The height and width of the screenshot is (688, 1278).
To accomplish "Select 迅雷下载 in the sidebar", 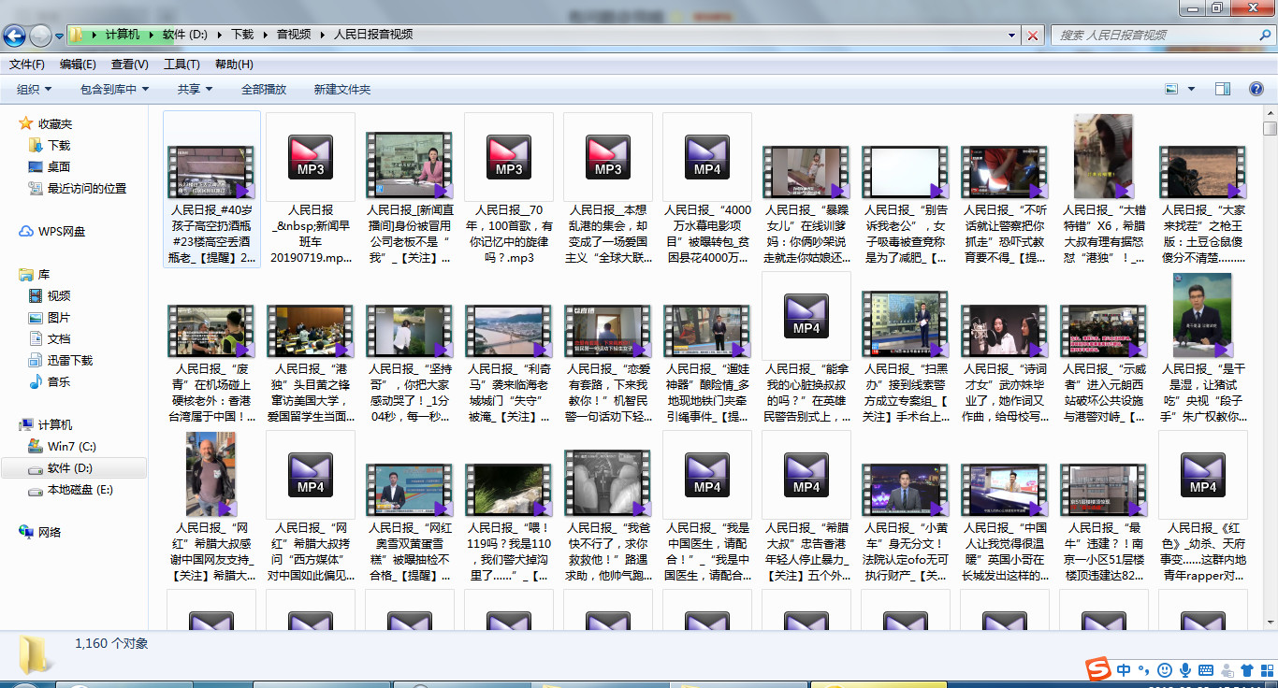I will coord(70,361).
